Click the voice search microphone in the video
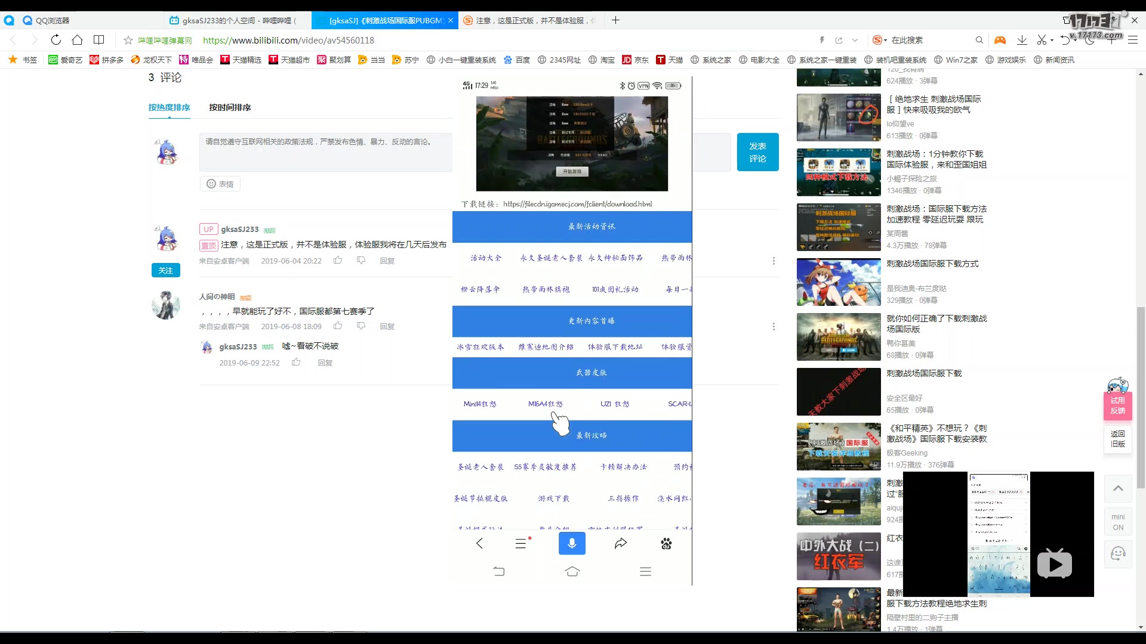This screenshot has height=644, width=1146. pyautogui.click(x=572, y=543)
